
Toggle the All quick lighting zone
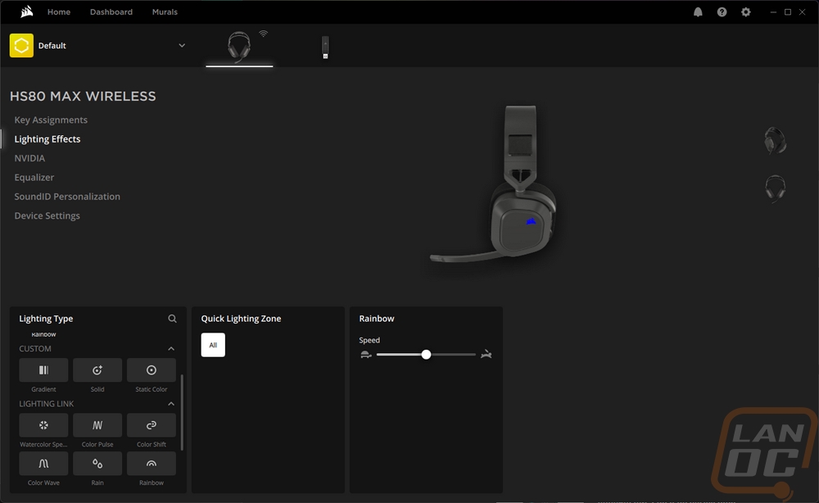(213, 345)
